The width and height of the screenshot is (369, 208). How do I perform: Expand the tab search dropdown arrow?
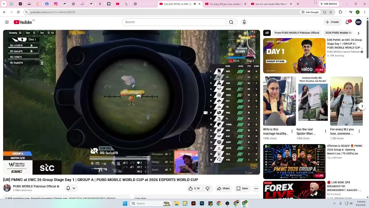click(4, 4)
